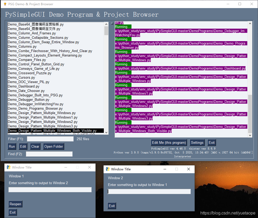The height and width of the screenshot is (218, 258).
Task: Click the Demo_Dashboard.py path in output
Action: tap(180, 68)
